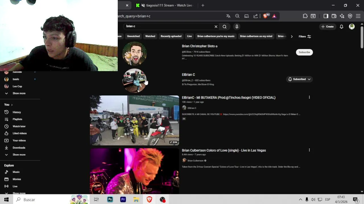
Task: Open the Brian Culbertson channel link under video
Action: (x=195, y=161)
